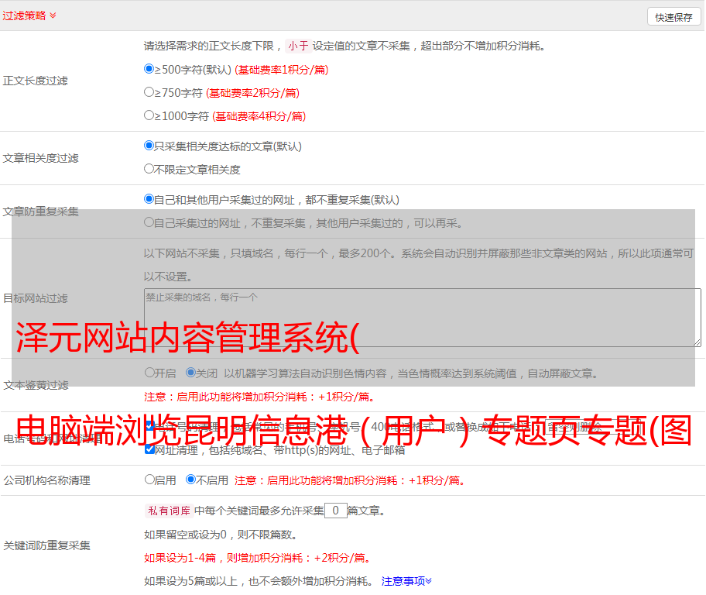Collapse the 过滤策略 section header

(29, 15)
